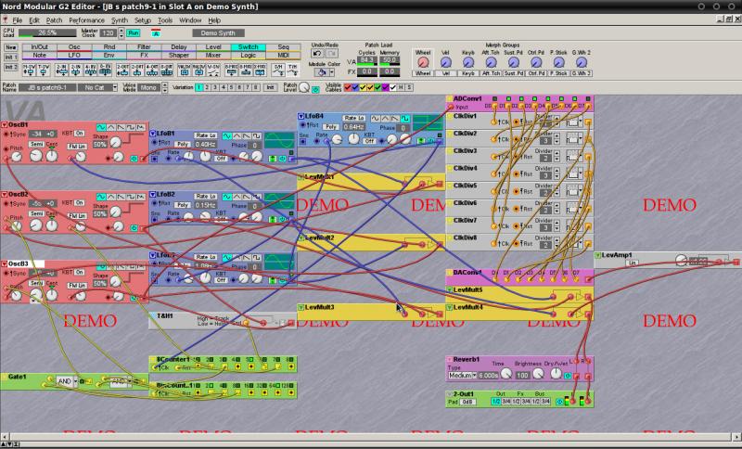
Task: Add the S/H sample and hold module
Action: (278, 71)
